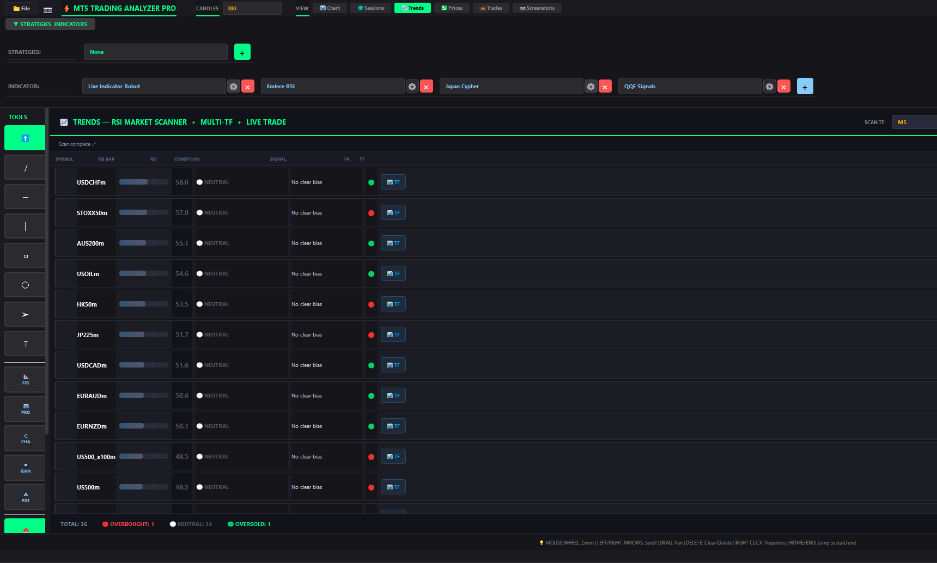The image size is (937, 563).
Task: Click the TF button for USDCHFm
Action: pyautogui.click(x=393, y=182)
